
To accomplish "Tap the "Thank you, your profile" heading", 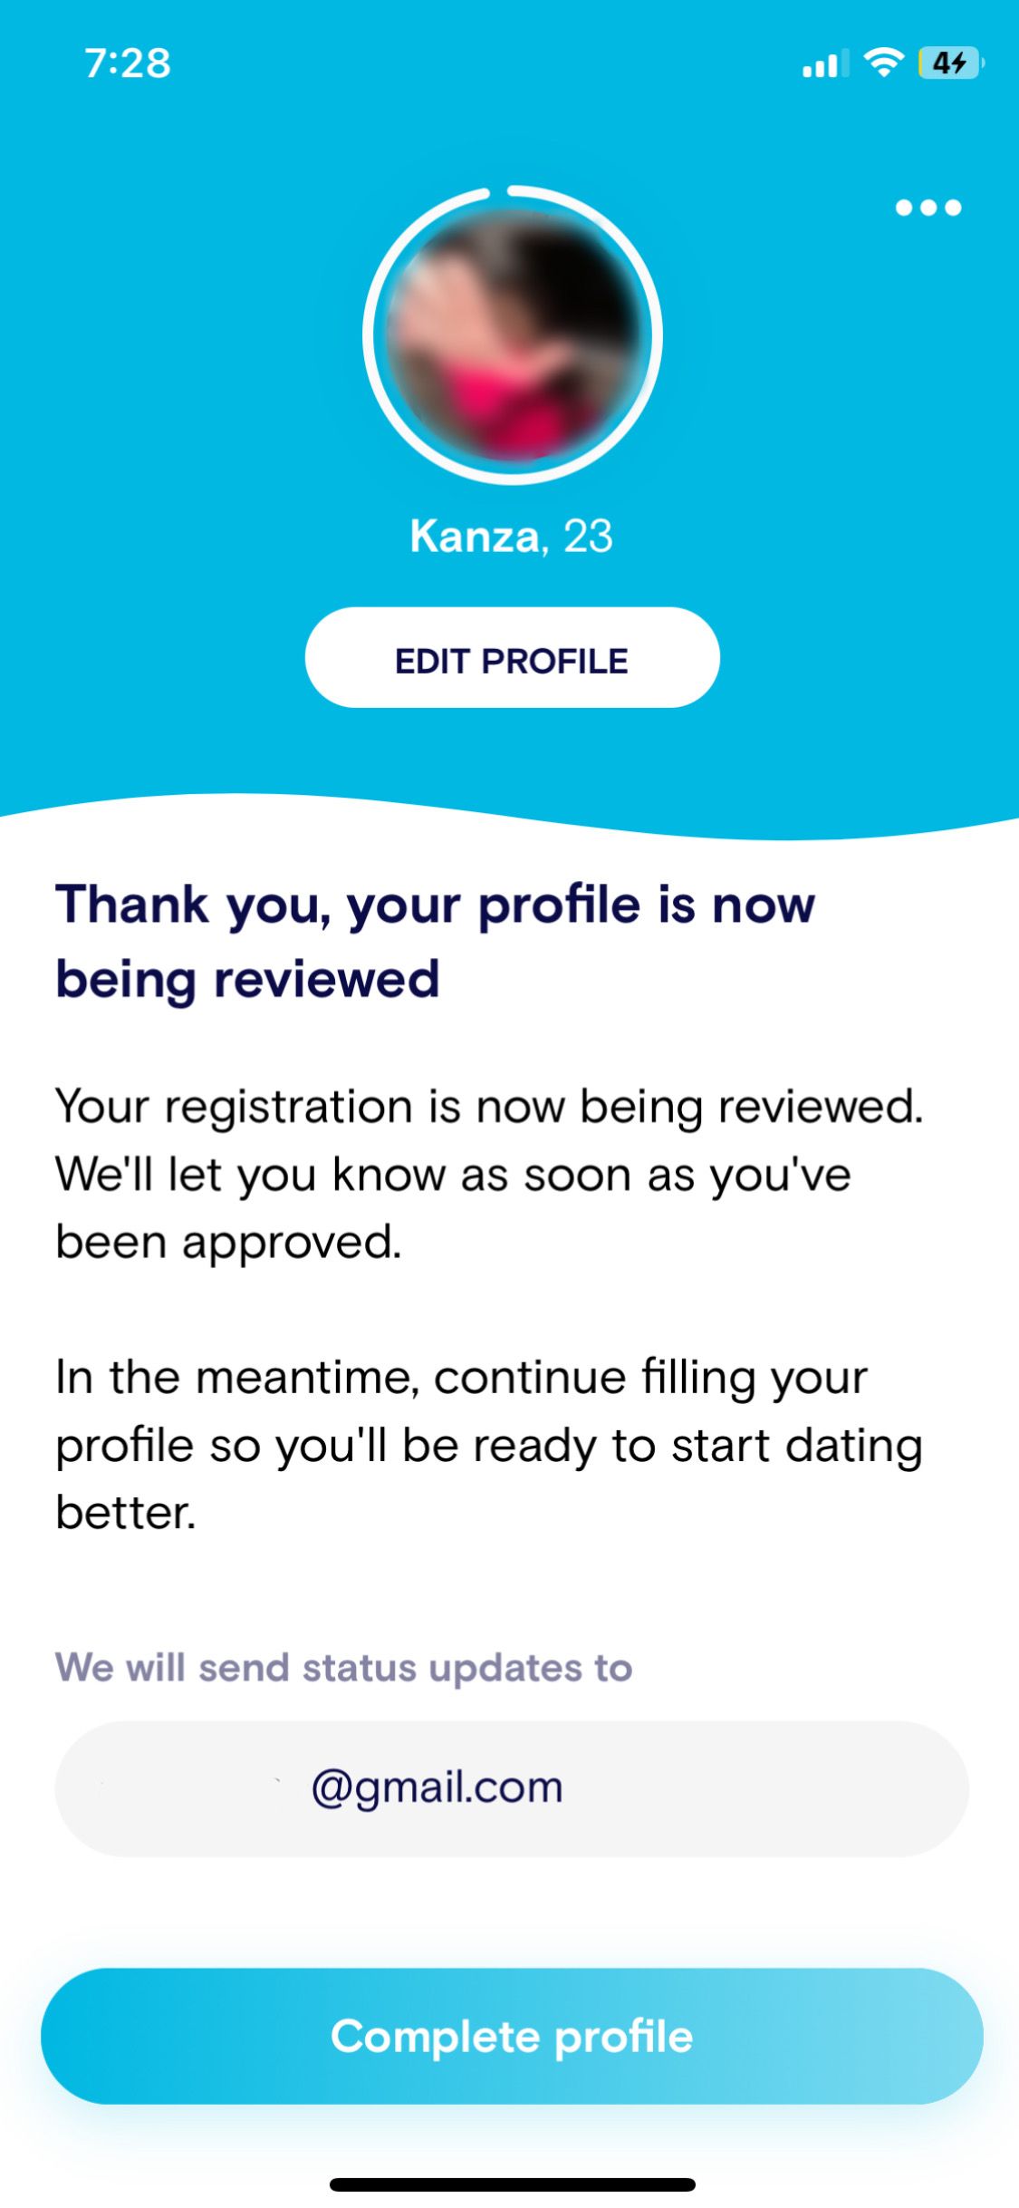I will [x=435, y=942].
